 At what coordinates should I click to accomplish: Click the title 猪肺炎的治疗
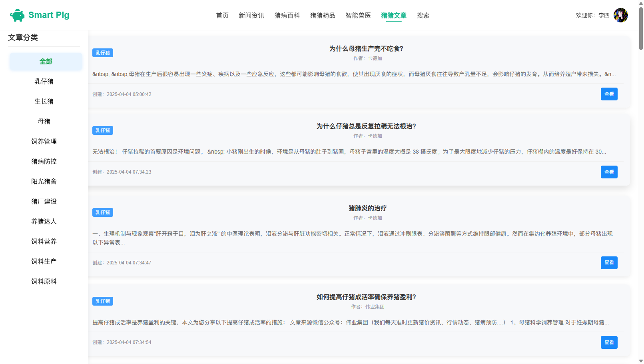coord(367,208)
